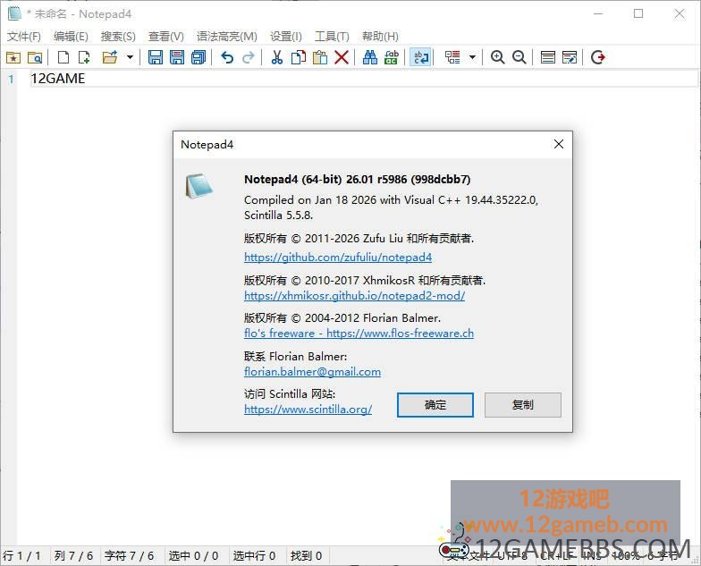
Task: Click the Zoom Out magnifier icon
Action: pyautogui.click(x=519, y=57)
